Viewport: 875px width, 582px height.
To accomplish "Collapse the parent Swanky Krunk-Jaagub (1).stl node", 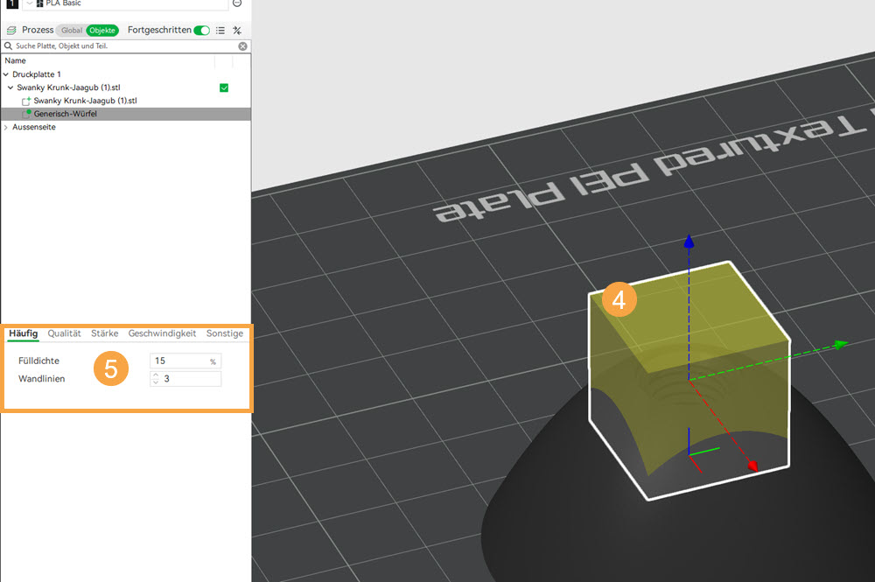I will click(x=10, y=88).
